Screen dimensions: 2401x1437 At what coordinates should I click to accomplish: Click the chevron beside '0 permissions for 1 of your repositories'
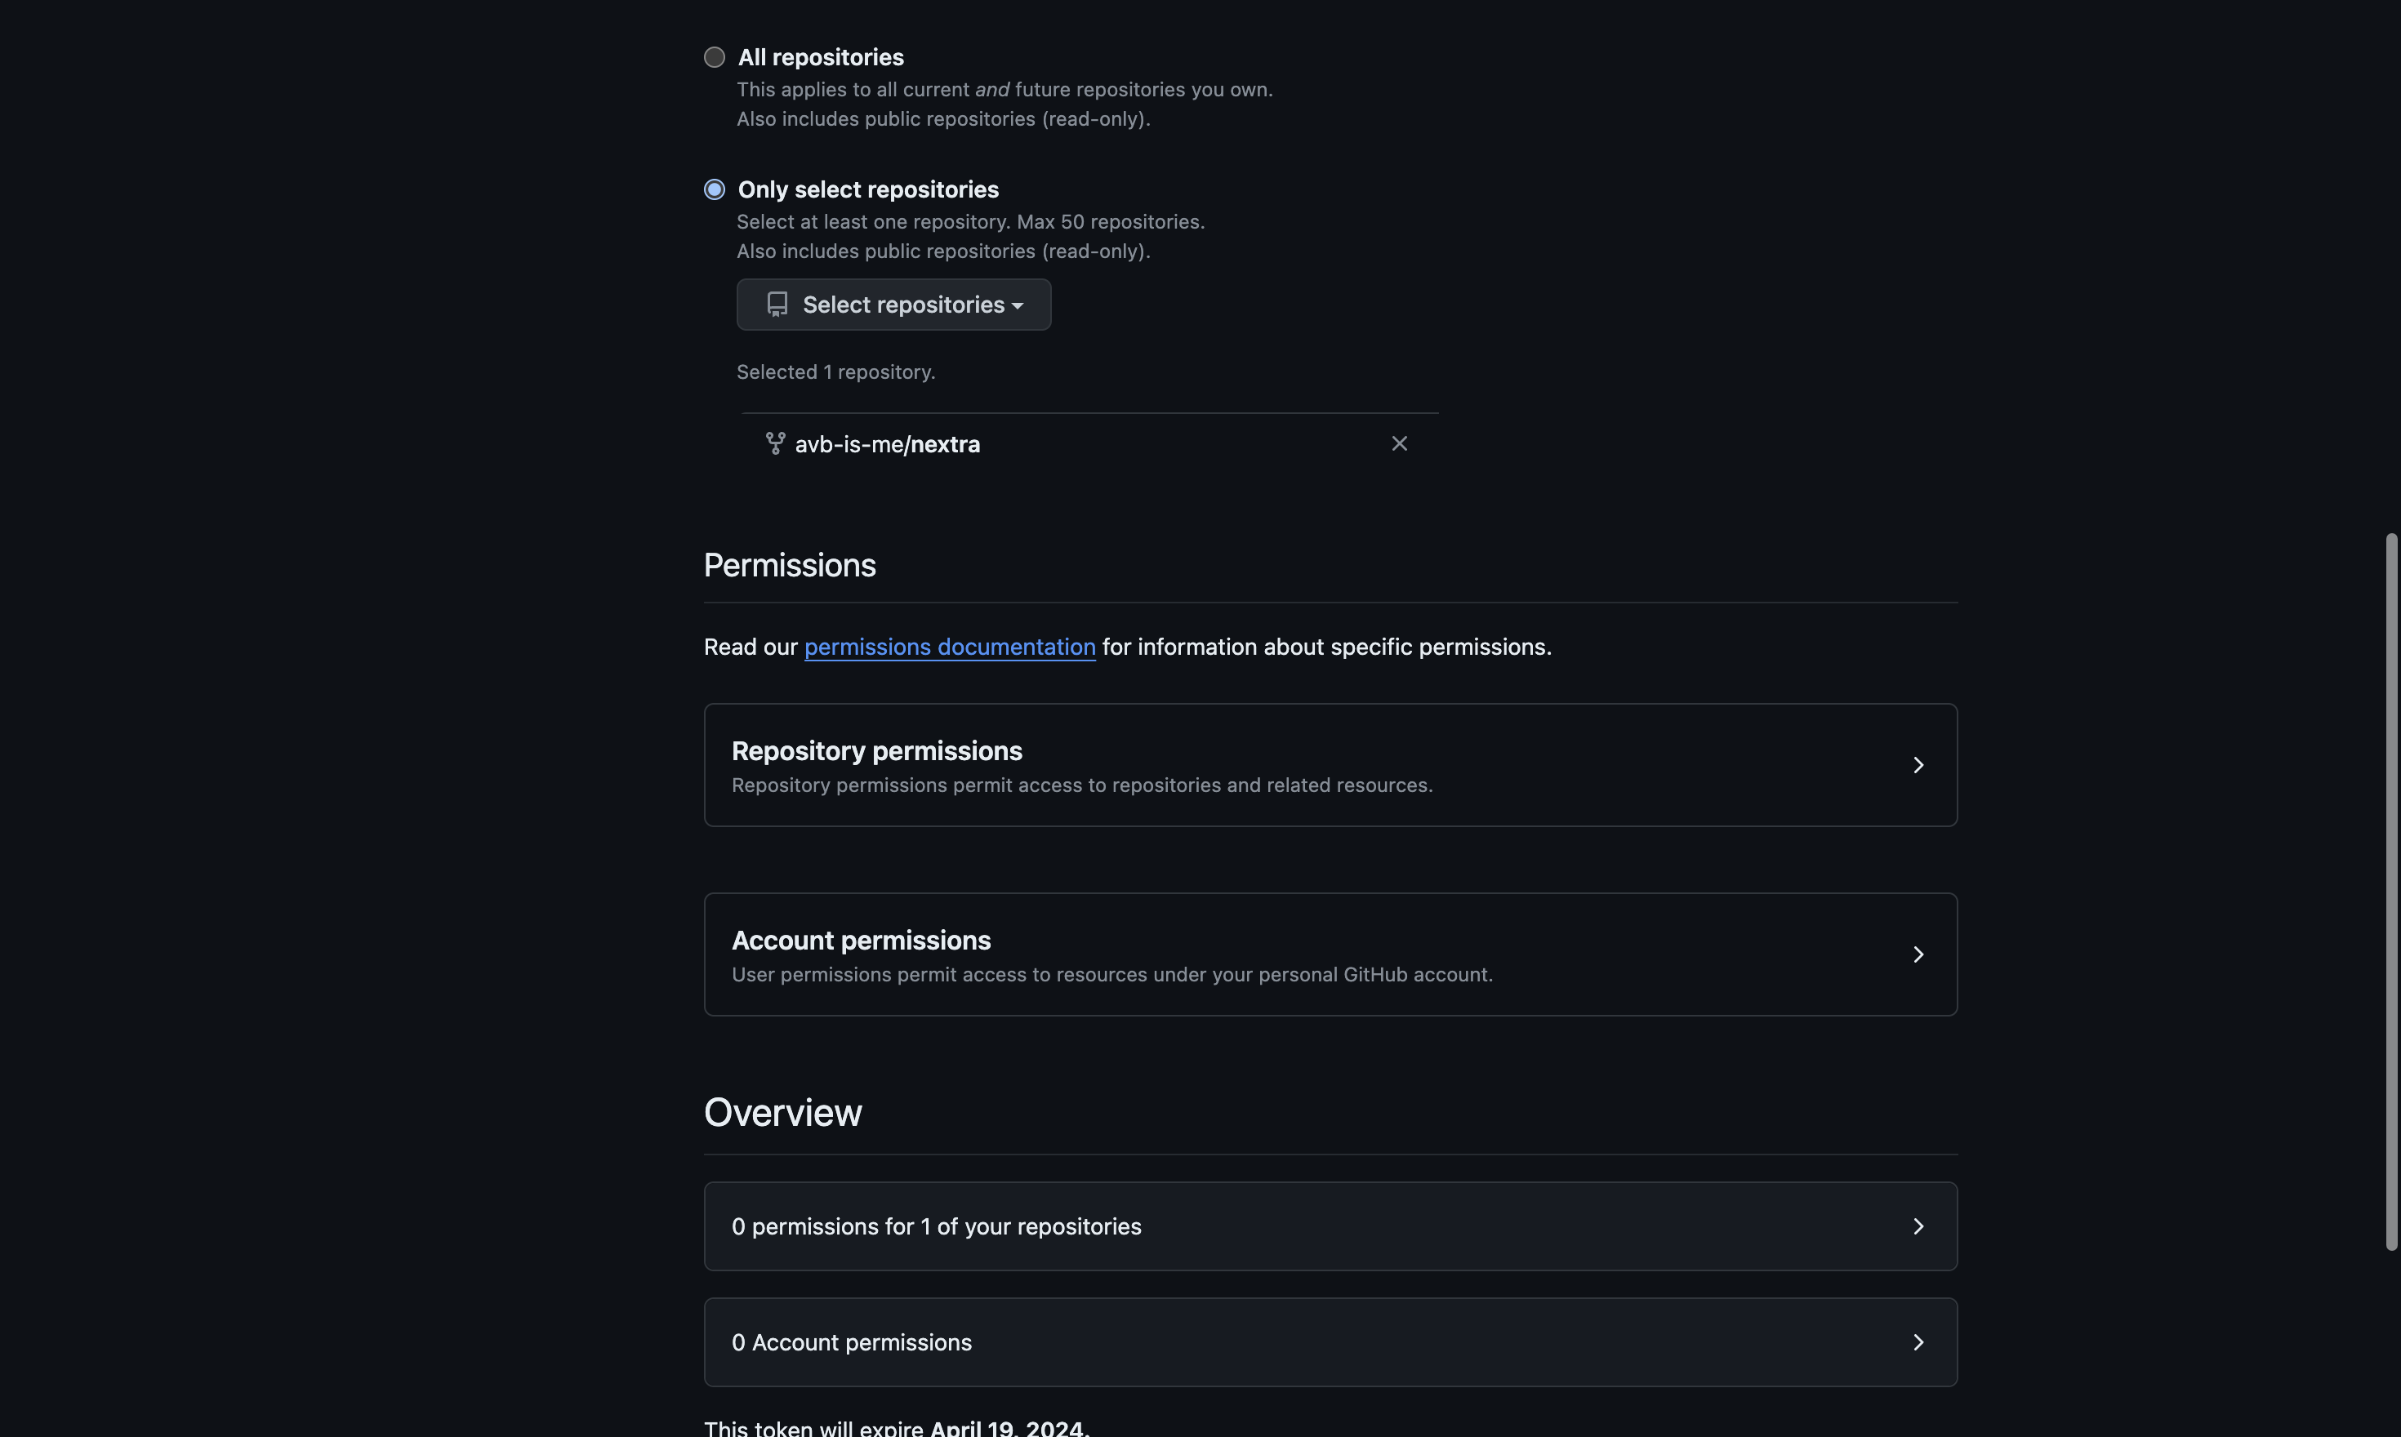[1917, 1226]
